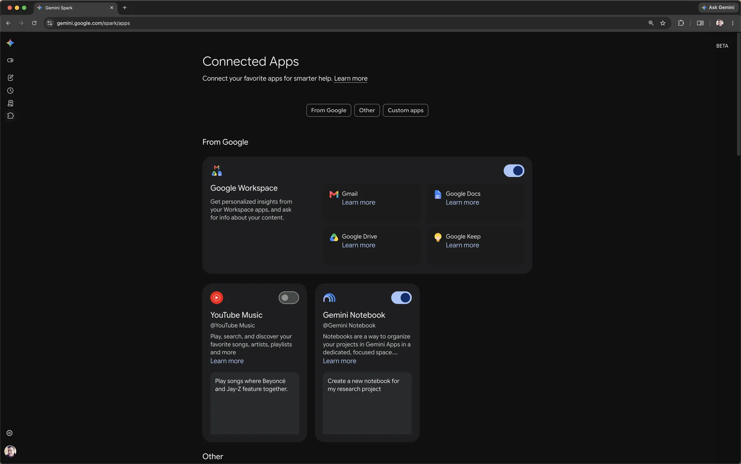Click the zoom magnifier icon in address bar
741x464 pixels.
pos(651,23)
